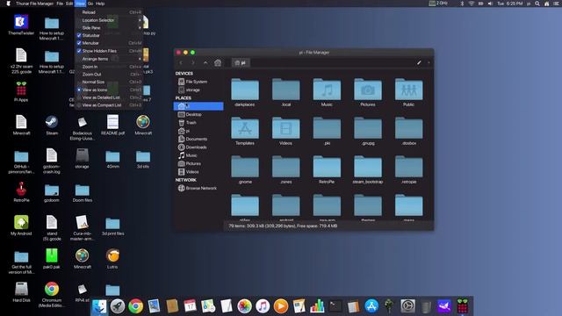Open the Edit menu

69,4
